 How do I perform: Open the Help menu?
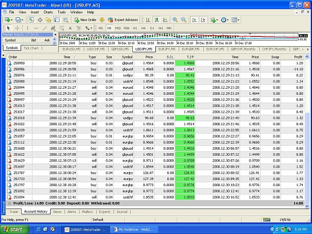pos(90,12)
